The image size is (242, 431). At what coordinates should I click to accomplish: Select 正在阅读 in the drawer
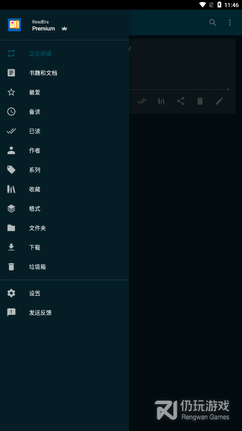pos(64,53)
